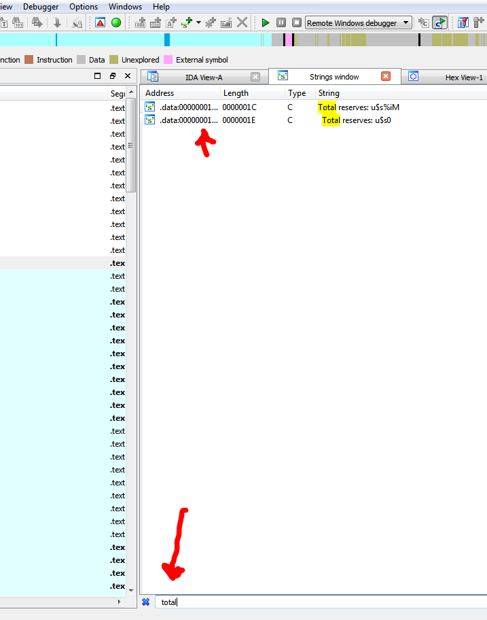Expand the green plus icon dropdown arrow
The image size is (487, 620).
(198, 22)
